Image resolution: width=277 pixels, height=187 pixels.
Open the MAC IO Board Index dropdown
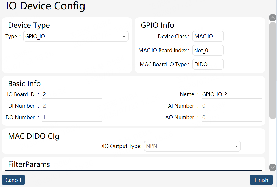[208, 50]
